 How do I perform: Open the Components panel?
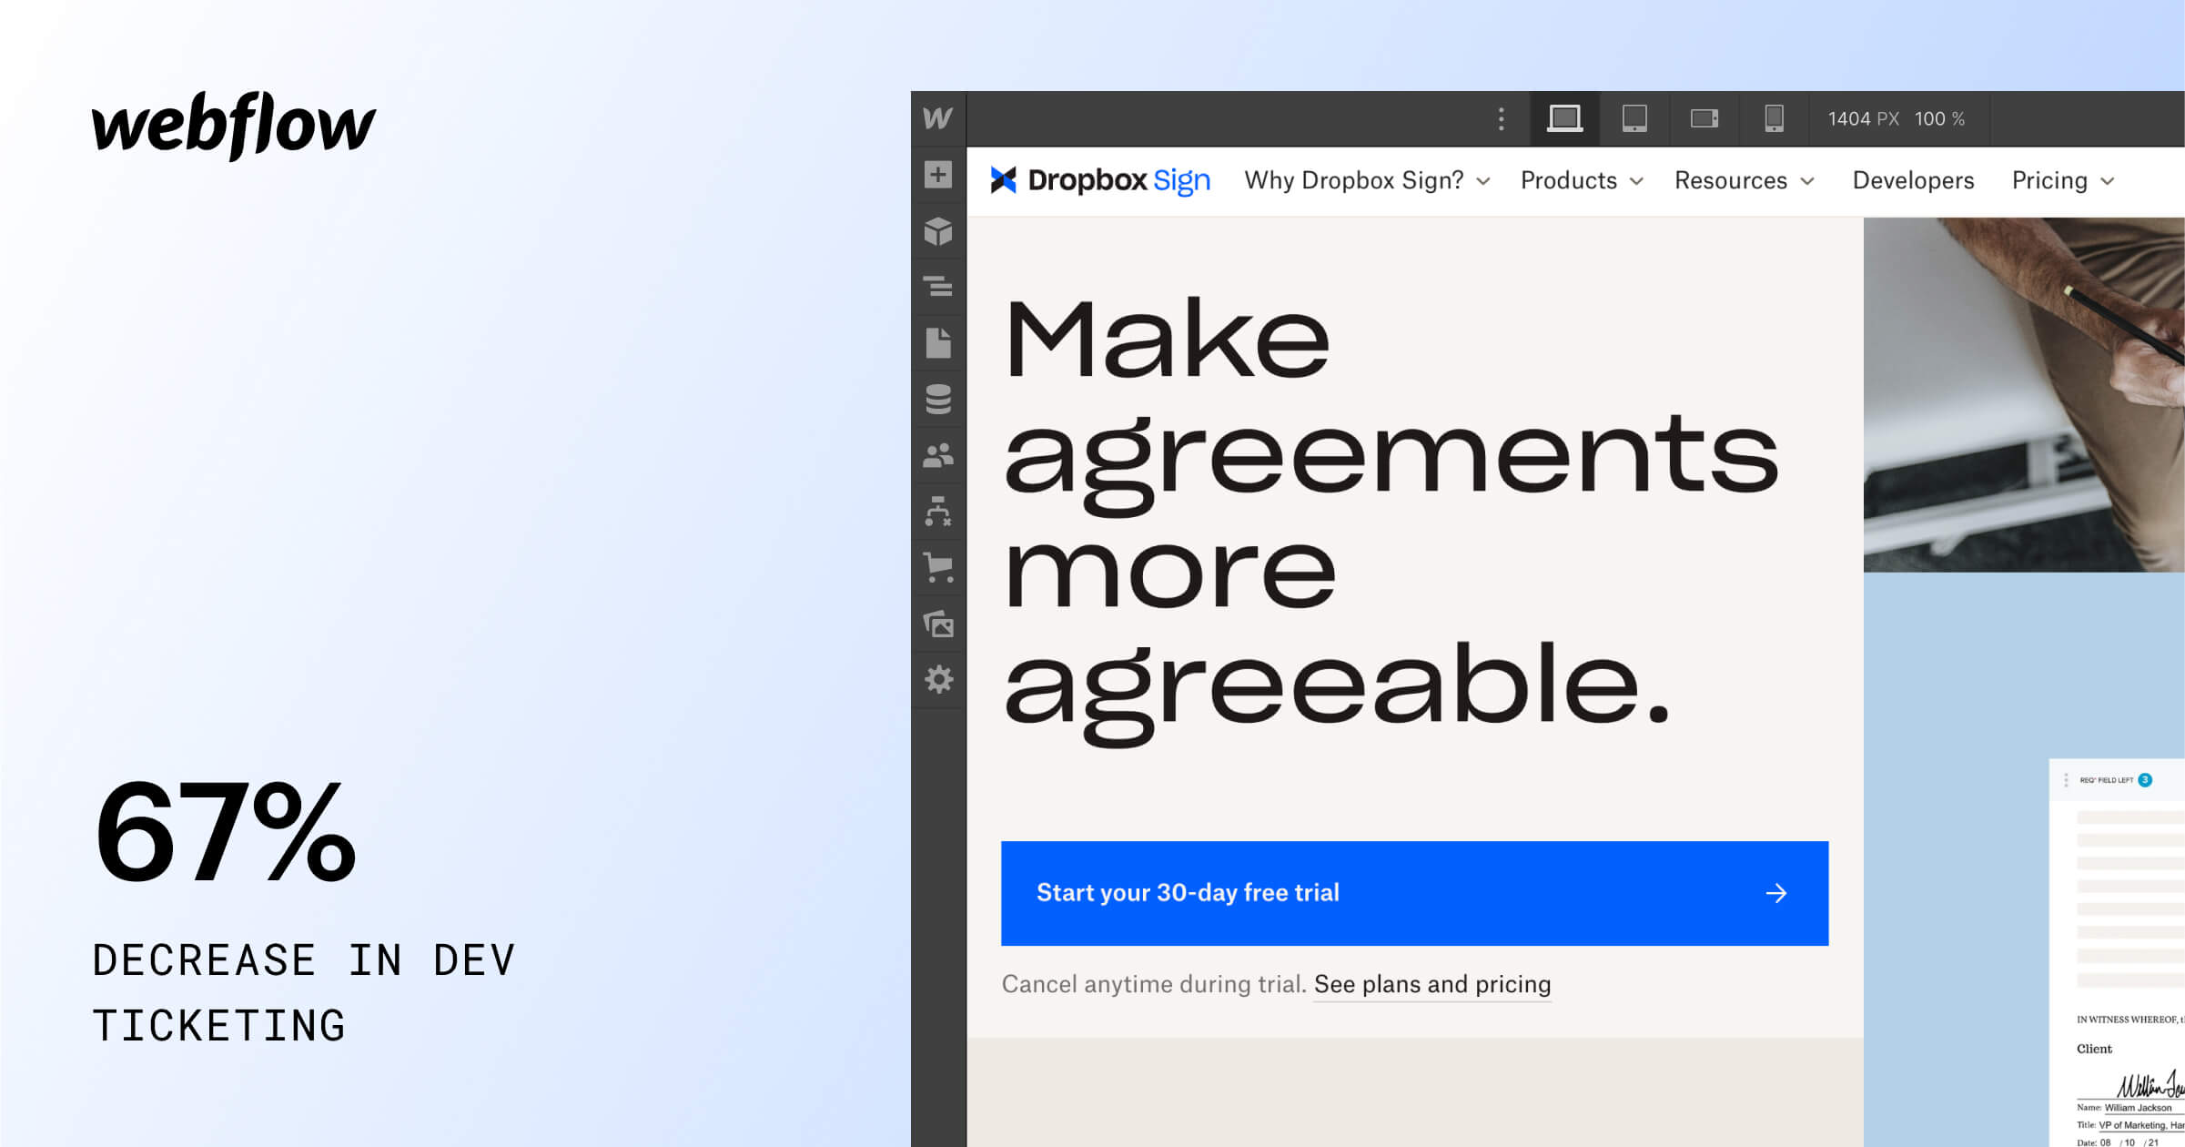[x=937, y=231]
